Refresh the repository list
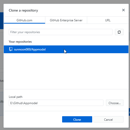The image size is (130, 130). (119, 32)
